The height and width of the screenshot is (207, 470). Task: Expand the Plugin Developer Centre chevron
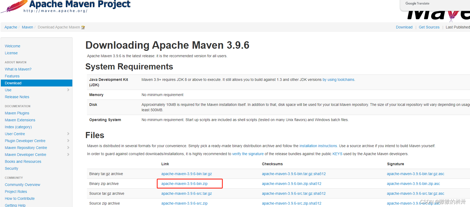point(68,141)
